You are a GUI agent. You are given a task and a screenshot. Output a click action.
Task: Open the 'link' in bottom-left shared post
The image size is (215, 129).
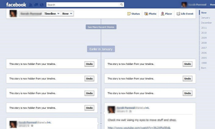pyautogui.click(x=49, y=122)
